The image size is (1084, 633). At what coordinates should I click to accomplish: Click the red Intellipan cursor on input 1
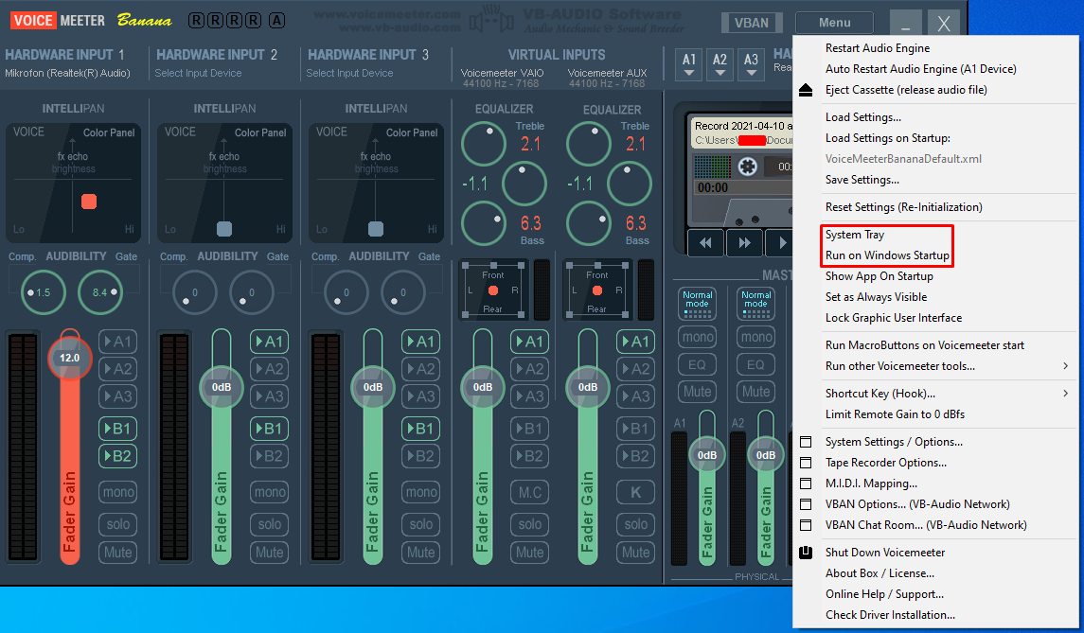coord(88,202)
